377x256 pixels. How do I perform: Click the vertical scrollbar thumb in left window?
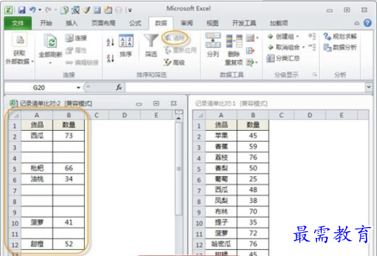[x=178, y=169]
